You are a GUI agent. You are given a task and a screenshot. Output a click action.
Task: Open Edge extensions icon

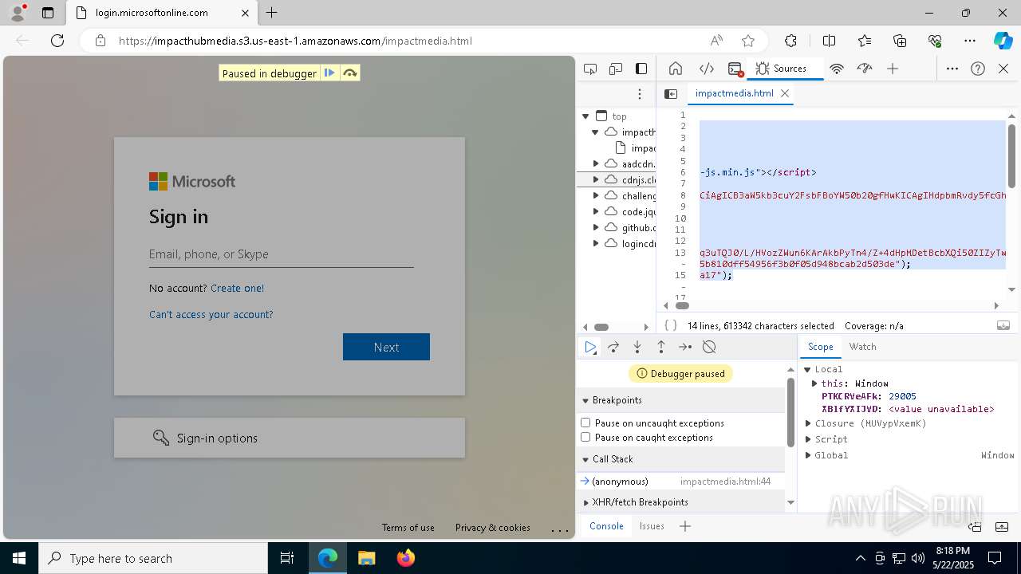coord(790,41)
